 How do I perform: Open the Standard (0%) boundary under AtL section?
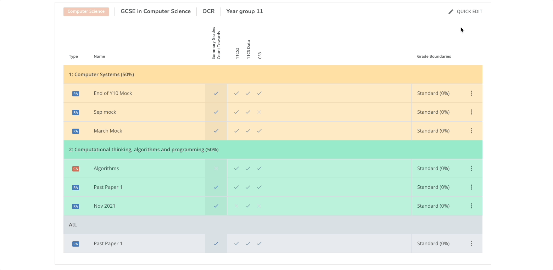pos(433,243)
